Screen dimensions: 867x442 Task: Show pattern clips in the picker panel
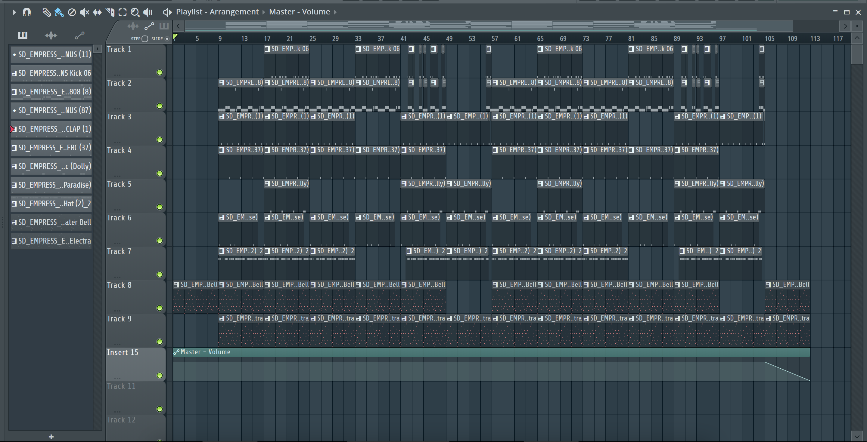point(23,35)
